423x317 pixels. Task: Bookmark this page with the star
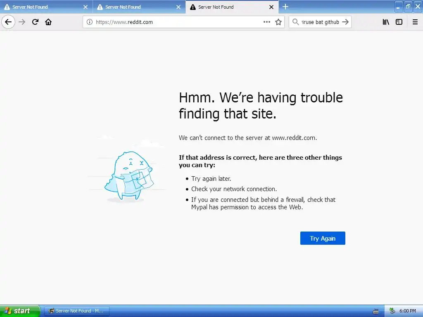click(x=278, y=22)
